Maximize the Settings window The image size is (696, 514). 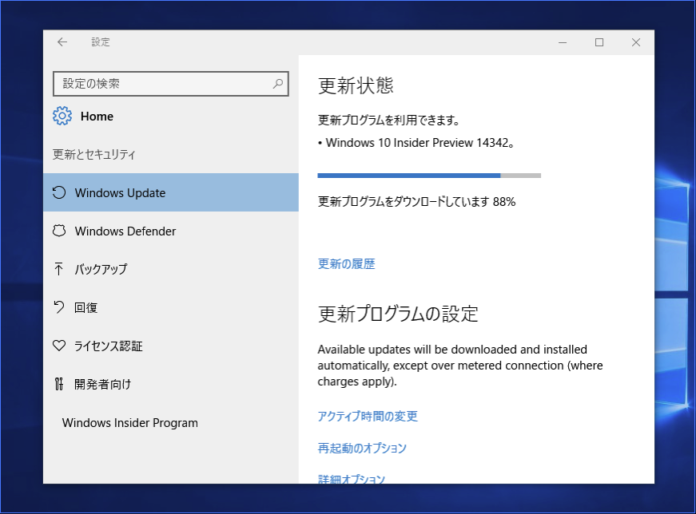(599, 42)
